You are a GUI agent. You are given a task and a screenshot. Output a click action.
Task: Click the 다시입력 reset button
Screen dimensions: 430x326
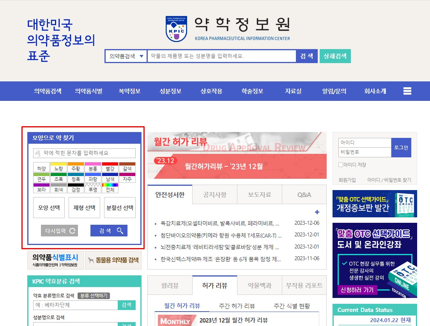(x=60, y=231)
